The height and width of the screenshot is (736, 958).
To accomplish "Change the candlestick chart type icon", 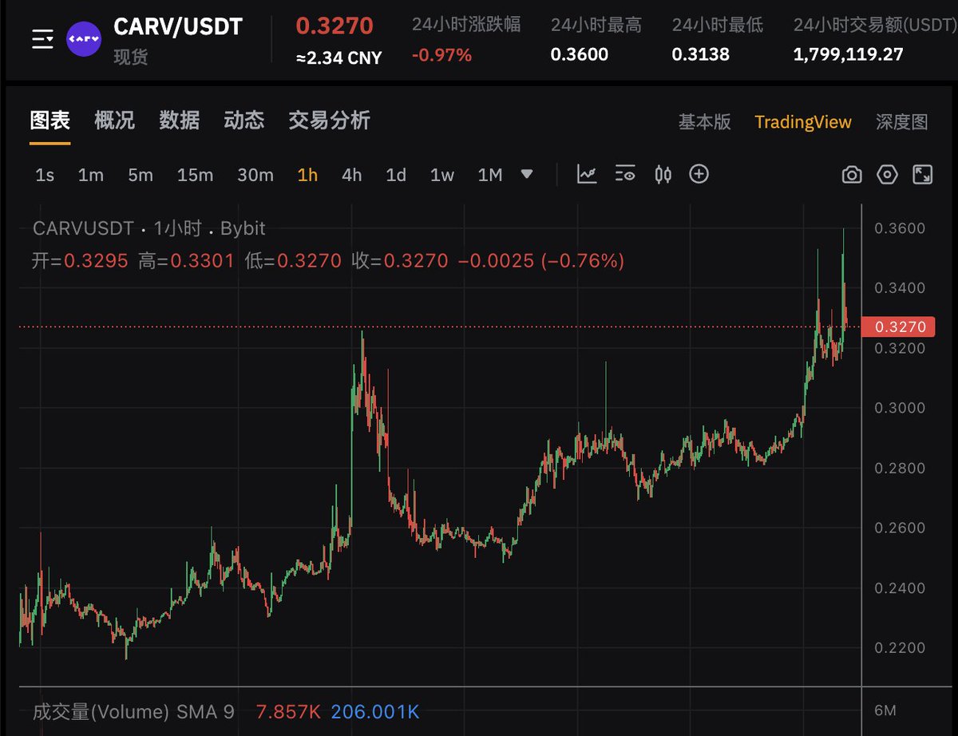I will click(663, 174).
